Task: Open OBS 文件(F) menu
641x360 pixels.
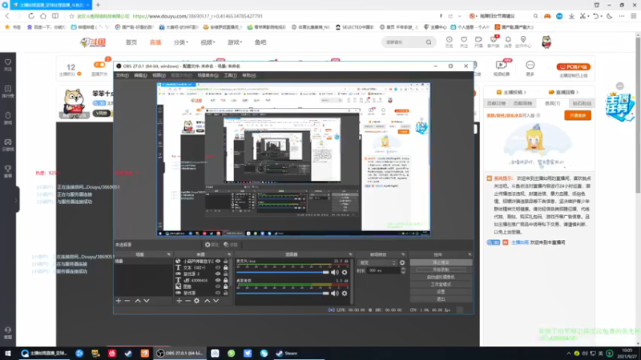Action: 123,75
